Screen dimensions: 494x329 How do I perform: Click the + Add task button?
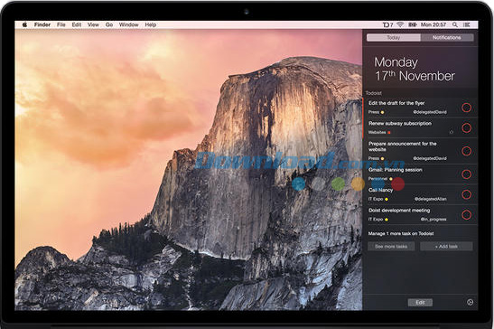[446, 247]
